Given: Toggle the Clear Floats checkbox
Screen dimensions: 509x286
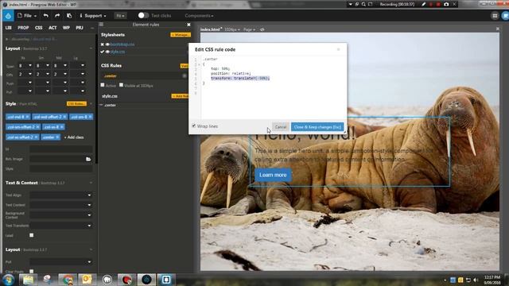Looking at the screenshot, I should coord(32,271).
